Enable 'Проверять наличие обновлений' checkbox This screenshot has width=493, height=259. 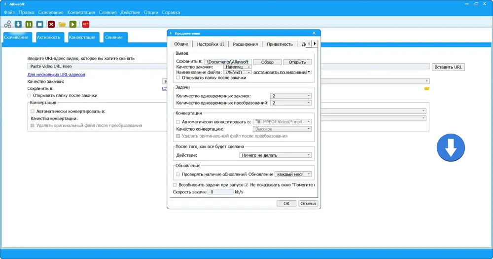(178, 174)
